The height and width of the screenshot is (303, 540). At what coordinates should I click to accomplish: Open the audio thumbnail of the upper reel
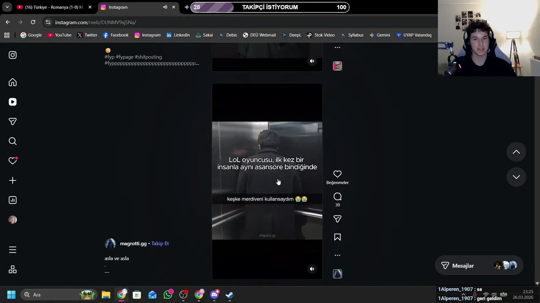pyautogui.click(x=337, y=66)
